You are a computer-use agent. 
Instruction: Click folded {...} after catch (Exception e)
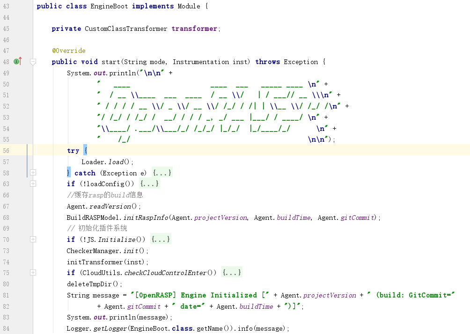pyautogui.click(x=162, y=173)
